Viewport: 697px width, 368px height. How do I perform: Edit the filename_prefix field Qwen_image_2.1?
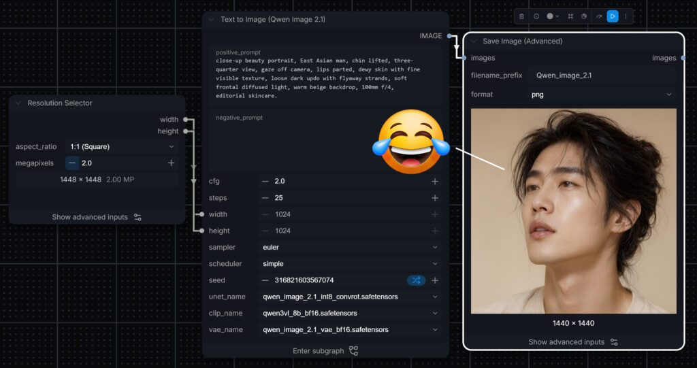(602, 76)
